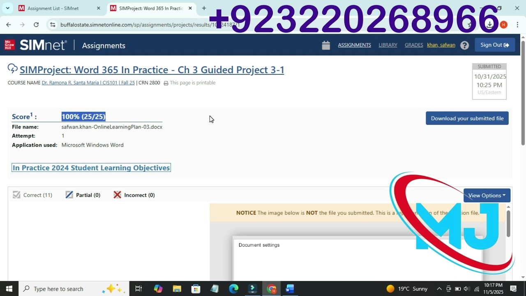Select the SIMProject Word 365 browser tab

pos(151,8)
